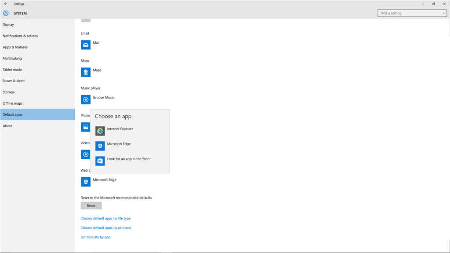This screenshot has width=450, height=253.
Task: Open Apps & features
Action: click(x=38, y=47)
